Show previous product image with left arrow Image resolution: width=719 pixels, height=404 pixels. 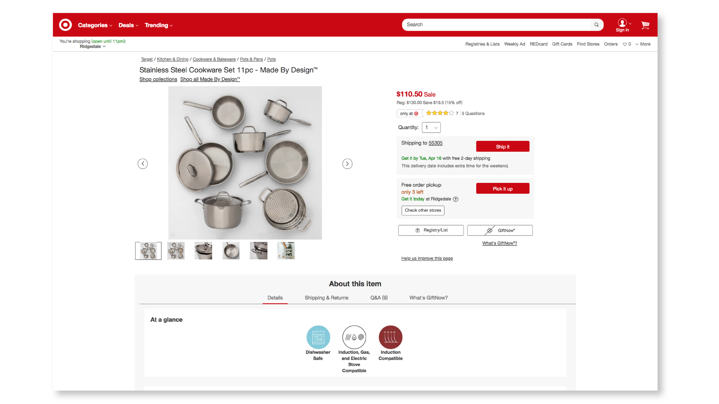click(143, 164)
